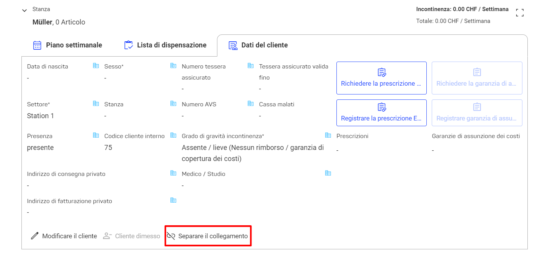Collapse the Stanza Müller section chevron
Image resolution: width=545 pixels, height=257 pixels.
[25, 11]
